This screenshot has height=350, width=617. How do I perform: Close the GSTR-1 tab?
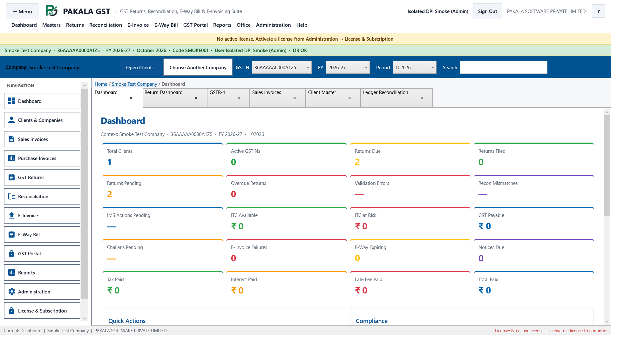coord(239,98)
